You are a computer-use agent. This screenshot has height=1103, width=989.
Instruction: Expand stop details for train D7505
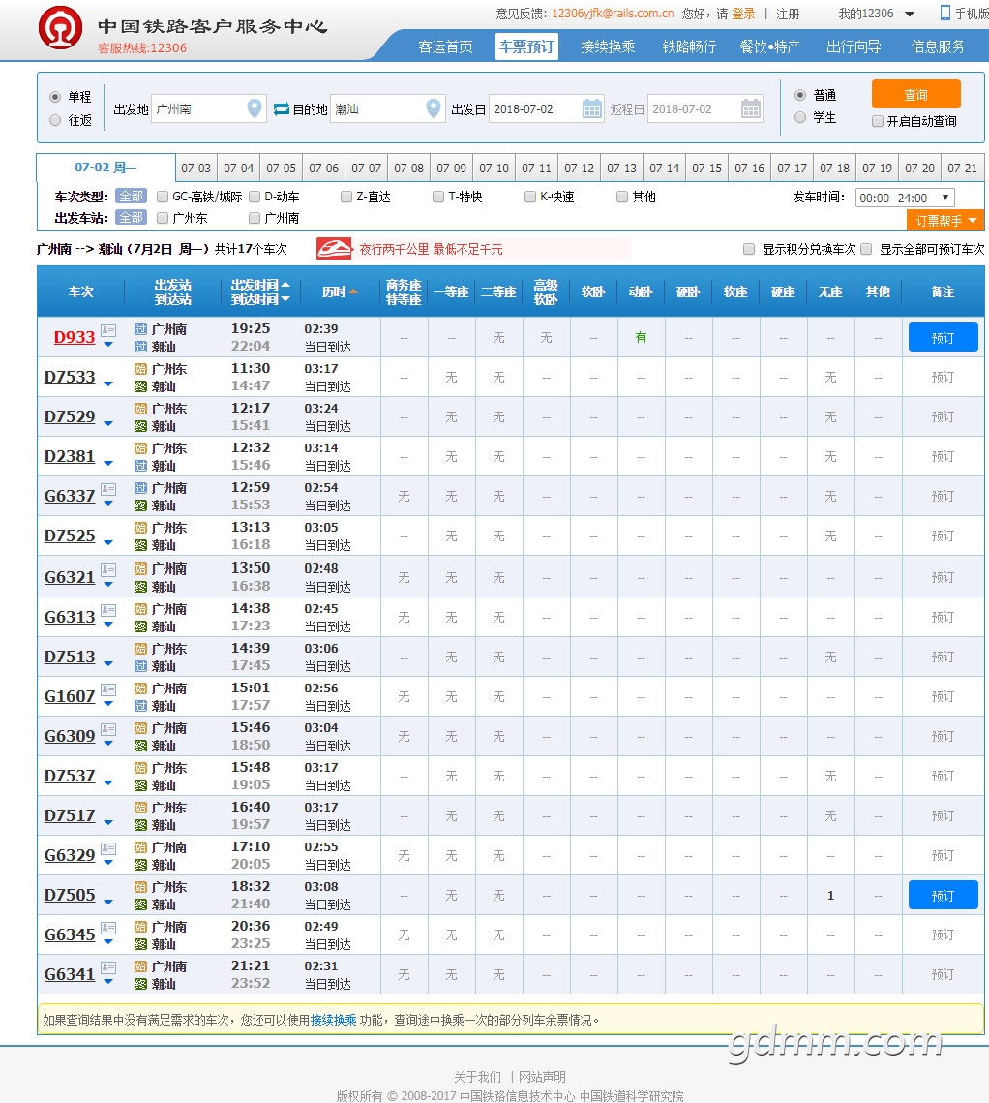108,902
